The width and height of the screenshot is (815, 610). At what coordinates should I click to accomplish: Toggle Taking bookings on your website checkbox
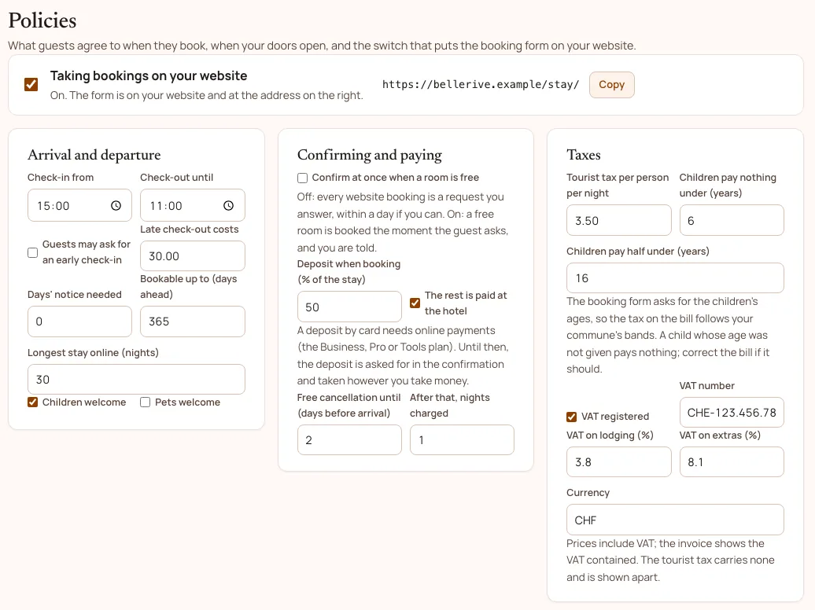[x=31, y=84]
